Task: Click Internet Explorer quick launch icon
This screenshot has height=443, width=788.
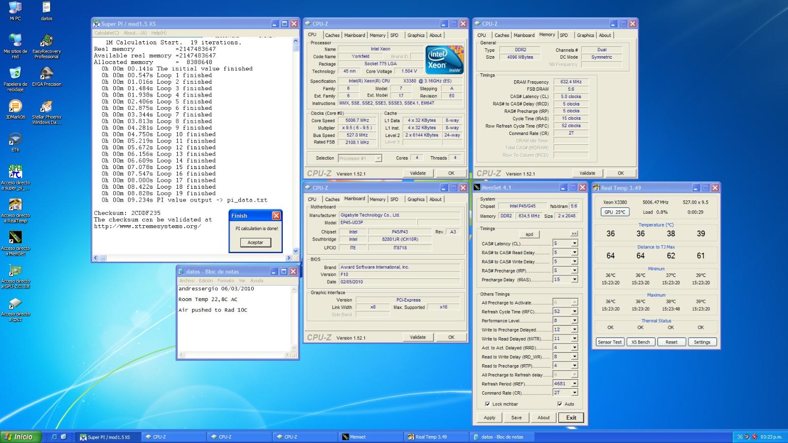Action: pos(54,437)
